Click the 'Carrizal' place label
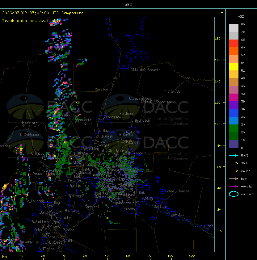257x260 pixels. [x=91, y=207]
